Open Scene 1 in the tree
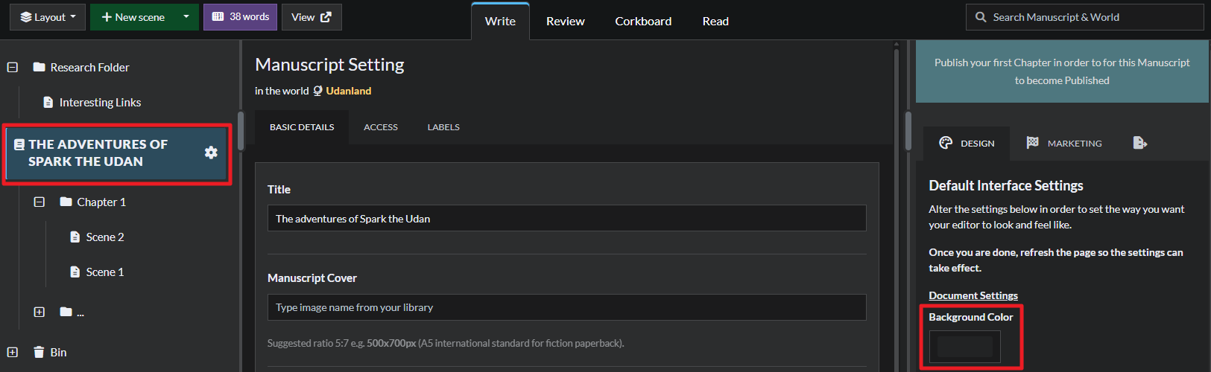Screen dimensions: 1211x372 [105, 272]
